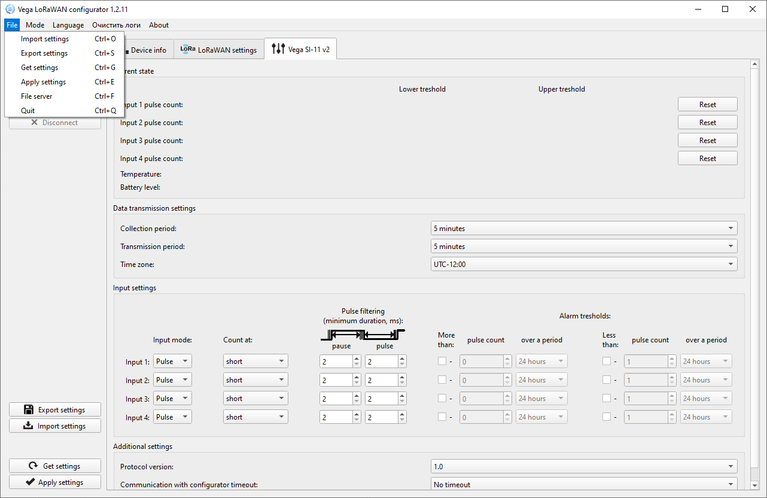
Task: Open Communication with configurator timeout dropdown
Action: [584, 485]
